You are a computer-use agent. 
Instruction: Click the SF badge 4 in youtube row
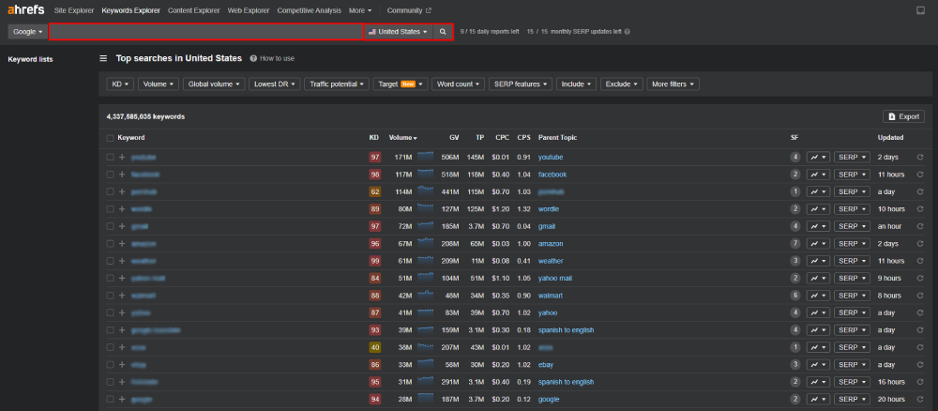coord(795,158)
